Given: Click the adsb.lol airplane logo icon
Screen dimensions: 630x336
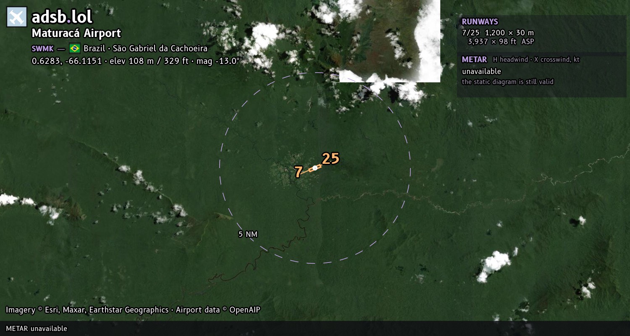Looking at the screenshot, I should point(17,17).
